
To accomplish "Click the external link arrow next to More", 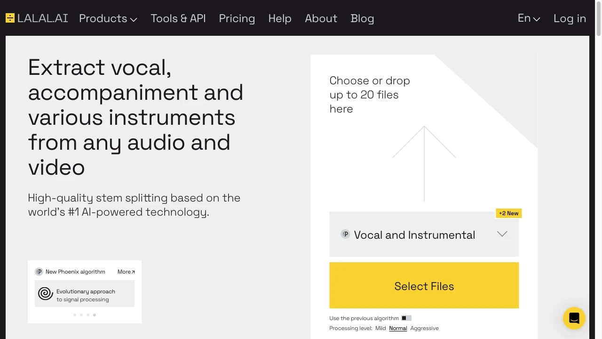I will pyautogui.click(x=133, y=271).
